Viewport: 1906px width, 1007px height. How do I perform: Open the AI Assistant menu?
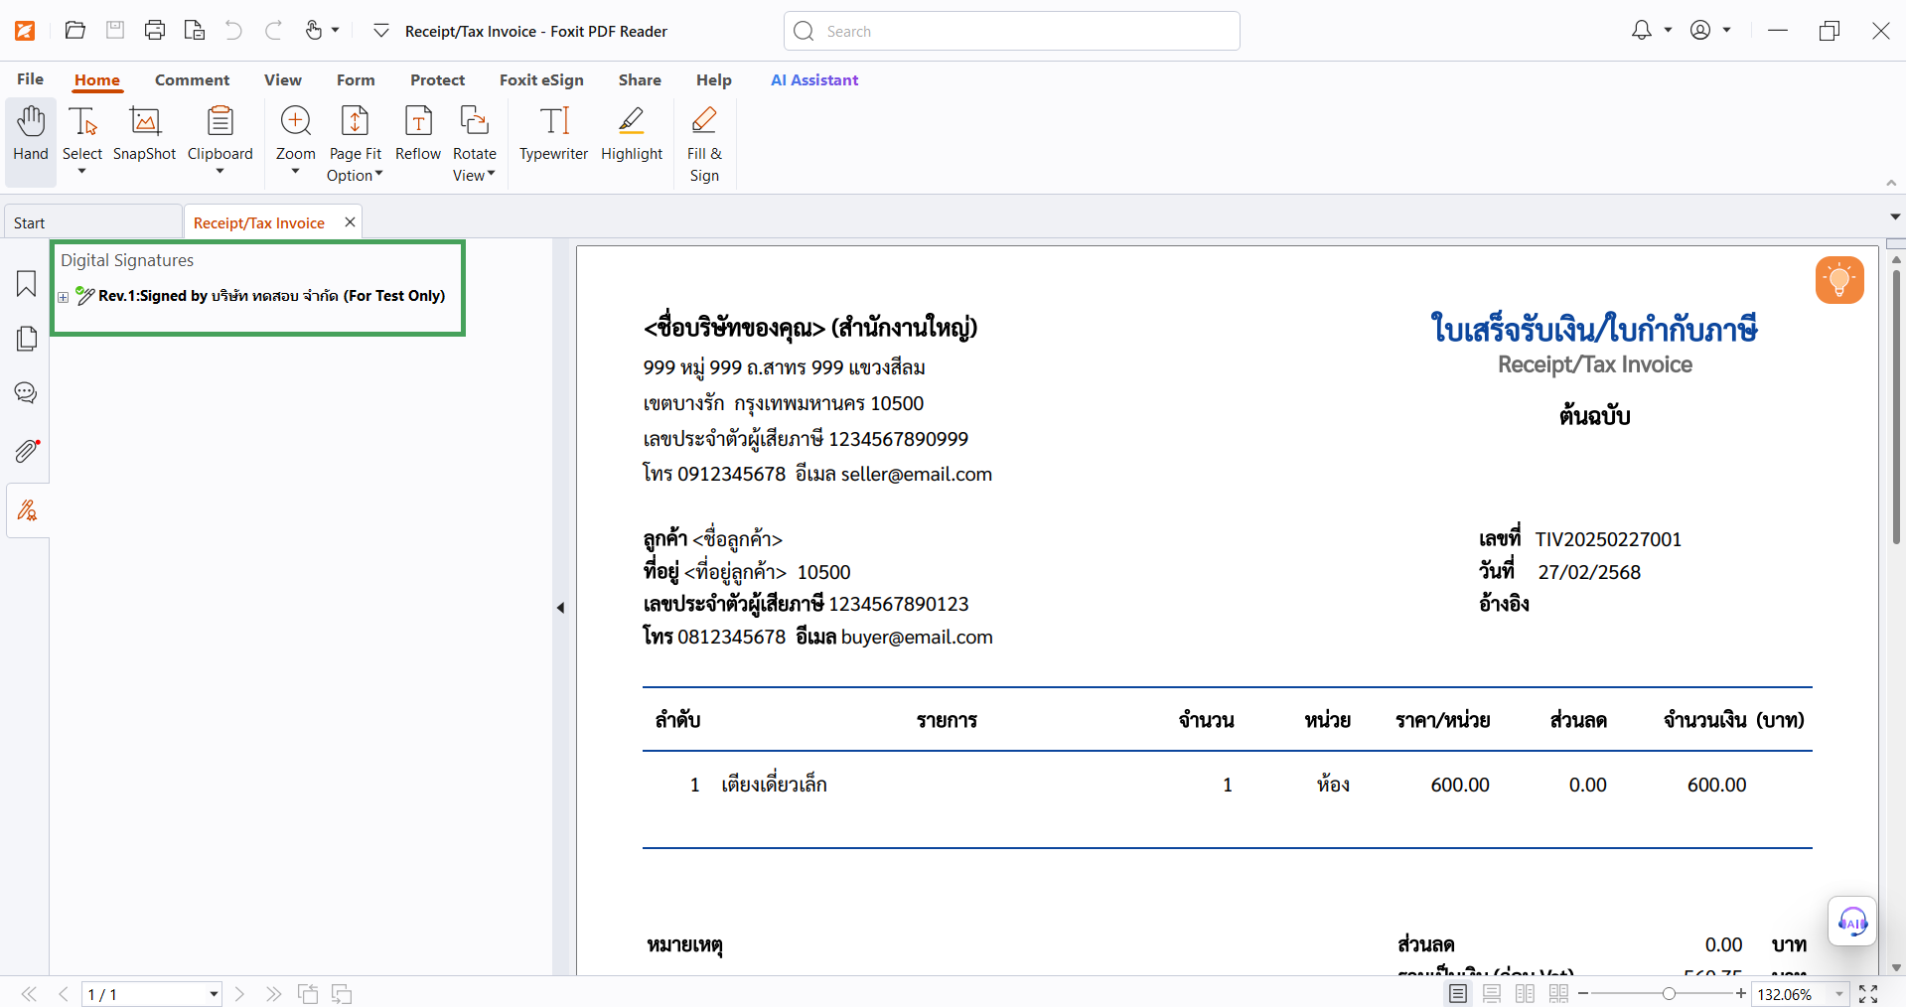pos(814,79)
